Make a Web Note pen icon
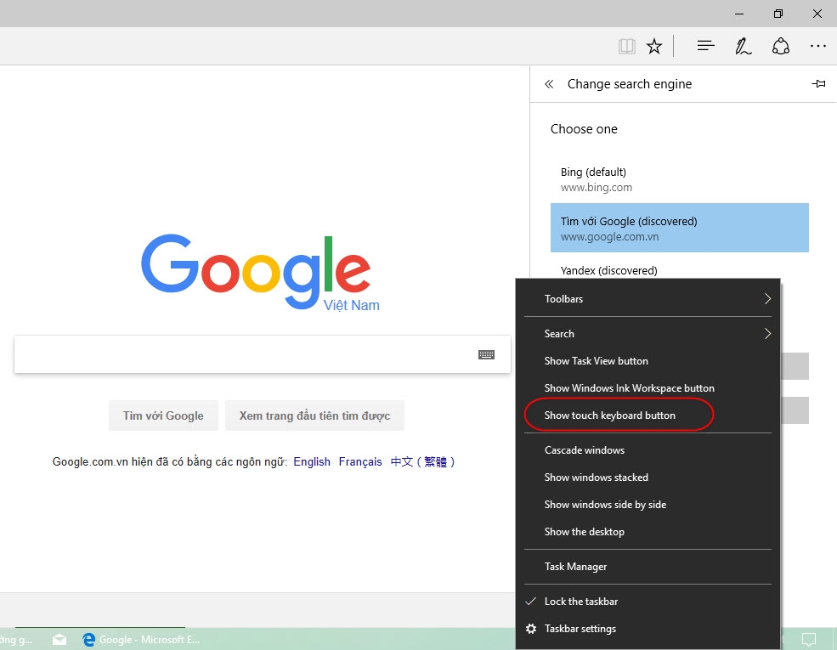 pos(743,47)
